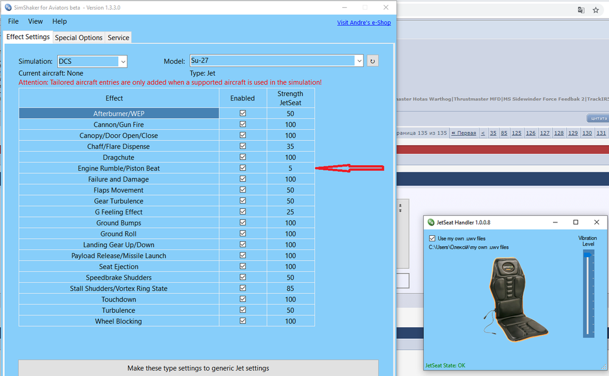Toggle the Dragchute enabled checkbox
Image resolution: width=609 pixels, height=376 pixels.
(243, 157)
